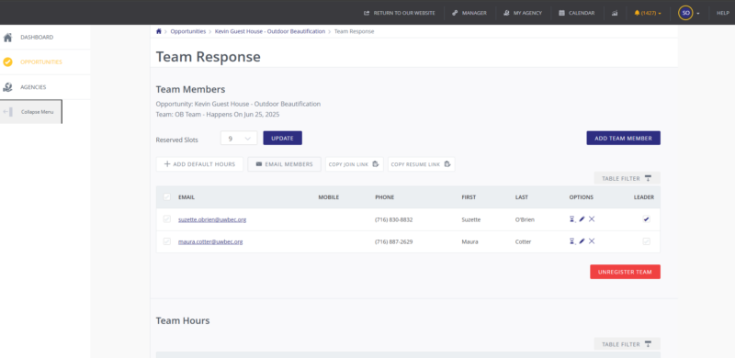The width and height of the screenshot is (735, 358).
Task: Edit Suzette O'Brien with pencil icon
Action: [582, 218]
